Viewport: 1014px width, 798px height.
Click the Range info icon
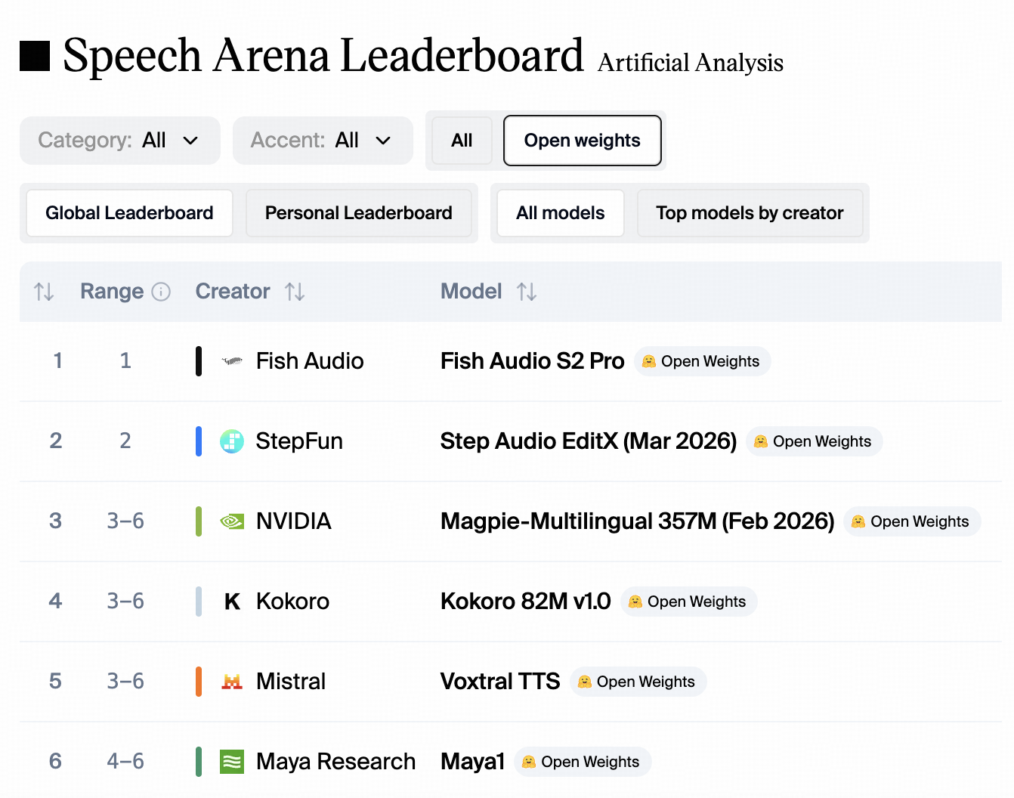161,292
